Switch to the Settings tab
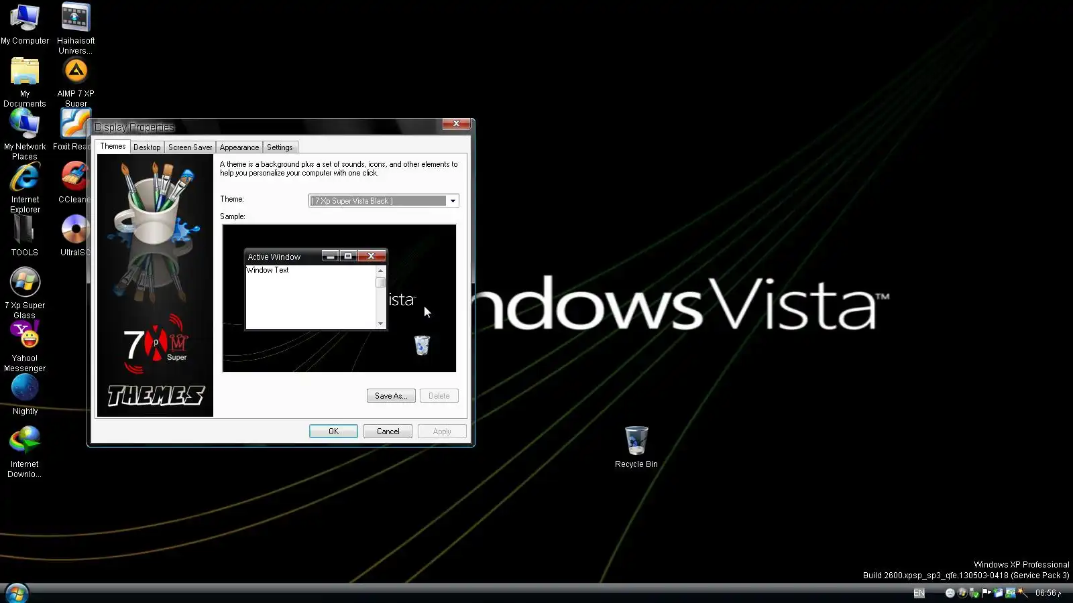The width and height of the screenshot is (1073, 603). tap(280, 147)
